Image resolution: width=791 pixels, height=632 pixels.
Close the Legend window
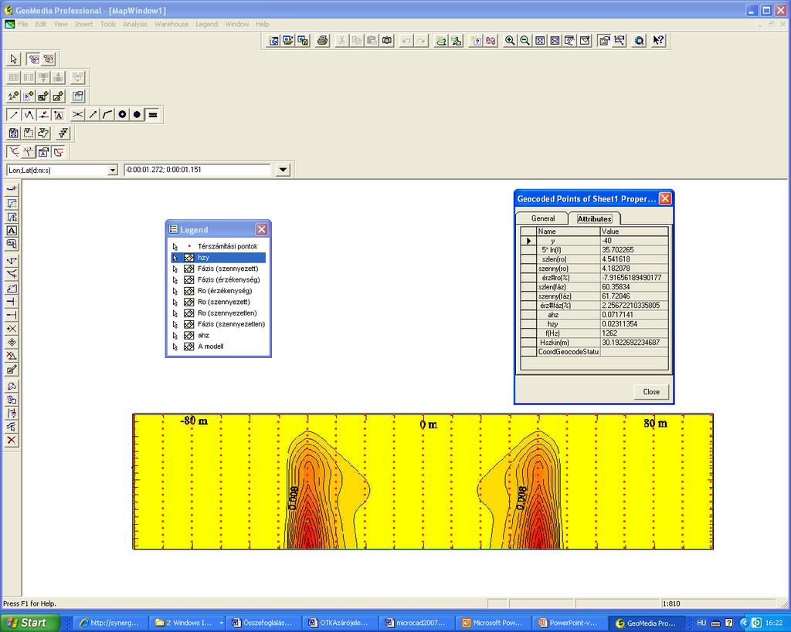[261, 229]
